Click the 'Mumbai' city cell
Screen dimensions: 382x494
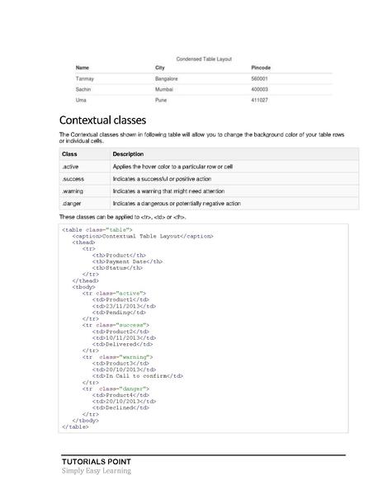pos(164,89)
